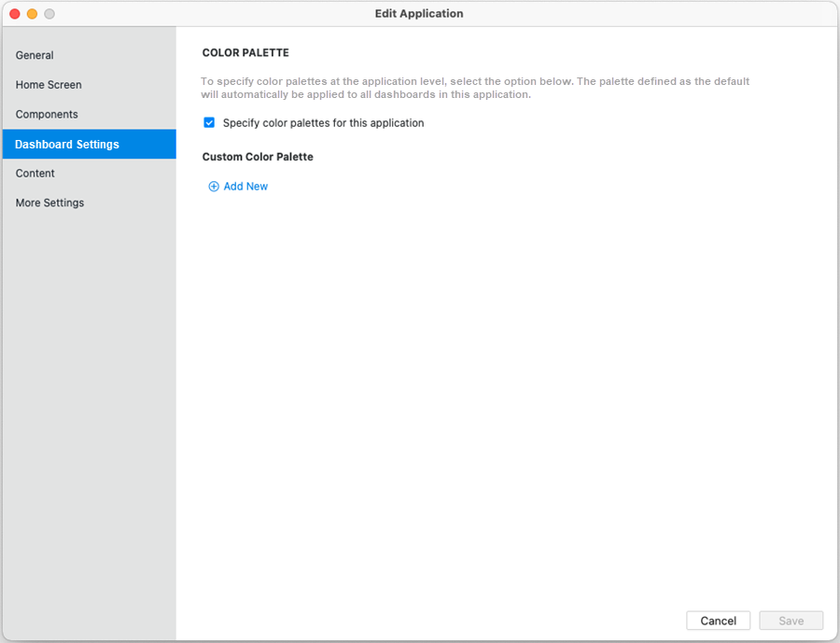Go to the Components section
The height and width of the screenshot is (643, 840).
(47, 115)
